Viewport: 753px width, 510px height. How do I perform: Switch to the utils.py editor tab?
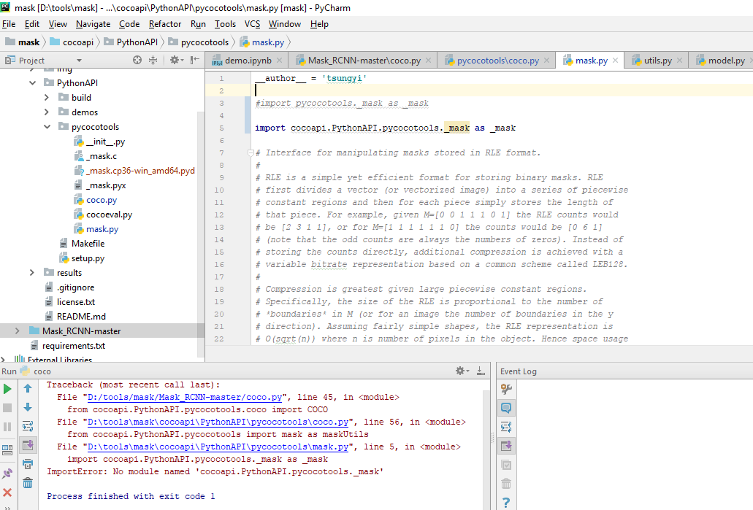point(657,61)
